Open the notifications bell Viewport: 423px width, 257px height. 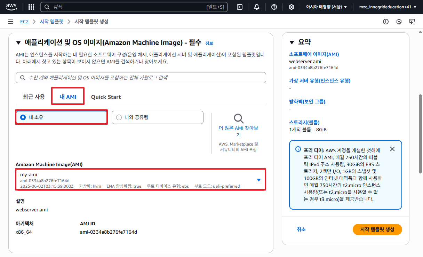[257, 7]
